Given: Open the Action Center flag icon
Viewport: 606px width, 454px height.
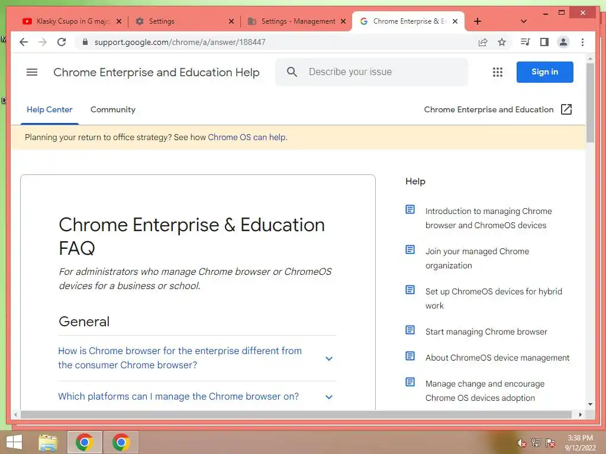Looking at the screenshot, I should pos(550,442).
